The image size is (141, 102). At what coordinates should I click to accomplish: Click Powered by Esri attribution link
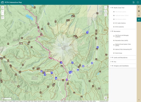104,101
